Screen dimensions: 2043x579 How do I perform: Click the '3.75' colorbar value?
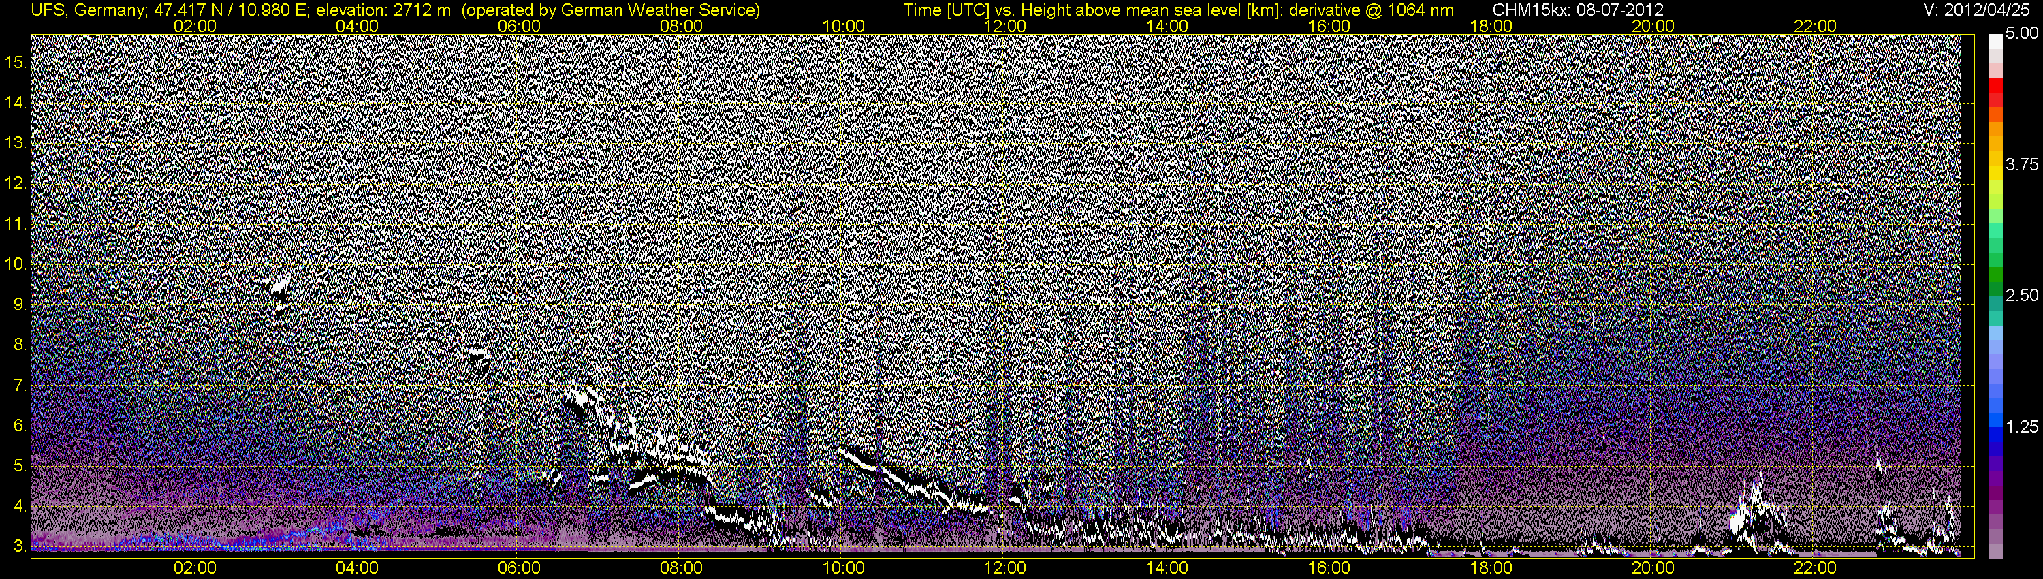(2022, 164)
